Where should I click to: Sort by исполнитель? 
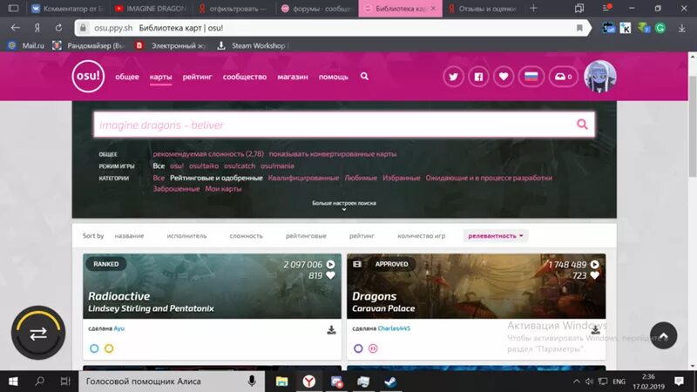coord(186,236)
